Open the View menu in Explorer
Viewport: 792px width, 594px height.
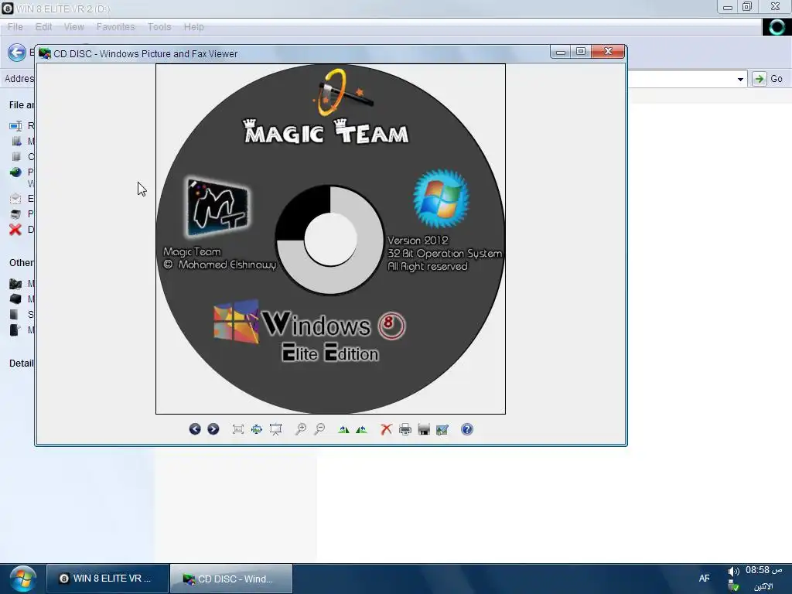(x=73, y=27)
